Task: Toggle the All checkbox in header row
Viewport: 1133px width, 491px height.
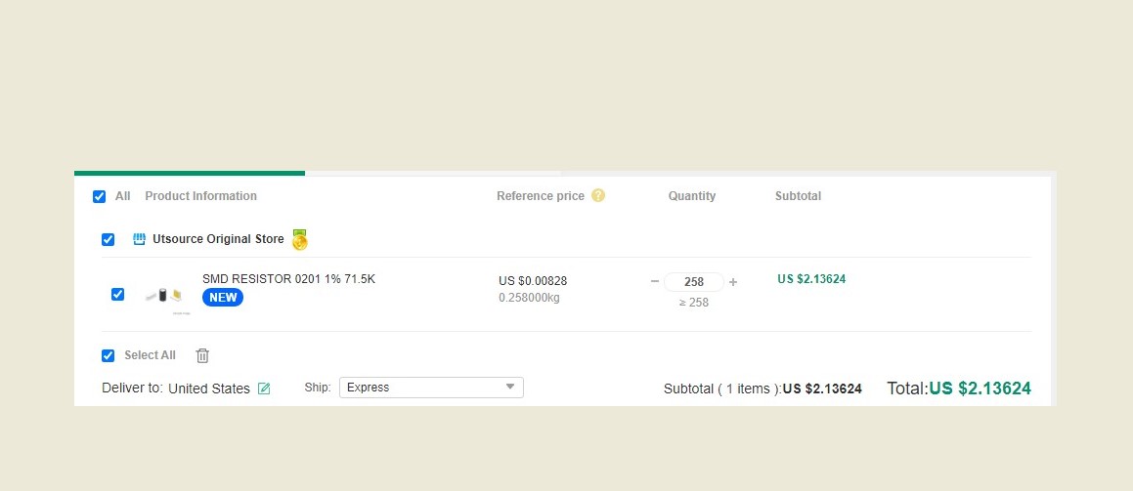Action: point(99,196)
